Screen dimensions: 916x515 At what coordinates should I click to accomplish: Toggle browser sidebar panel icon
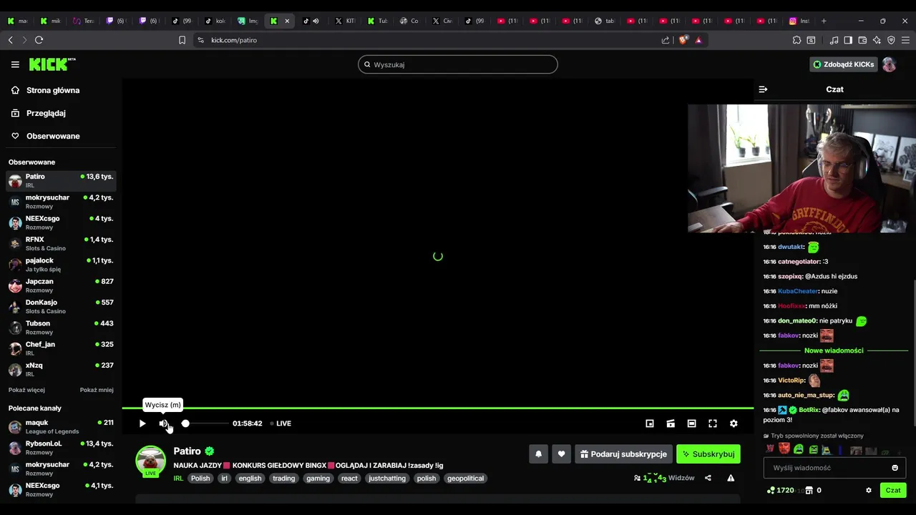click(x=848, y=40)
